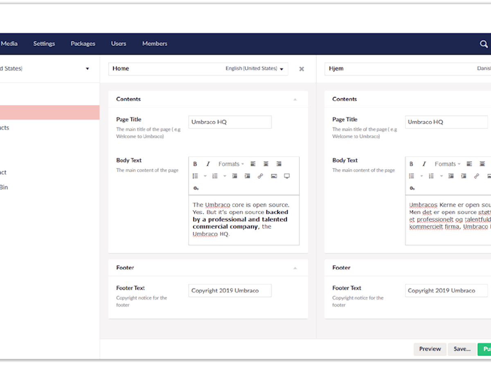The width and height of the screenshot is (491, 368).
Task: Click the Contents heading in Hjem panel
Action: tap(345, 99)
